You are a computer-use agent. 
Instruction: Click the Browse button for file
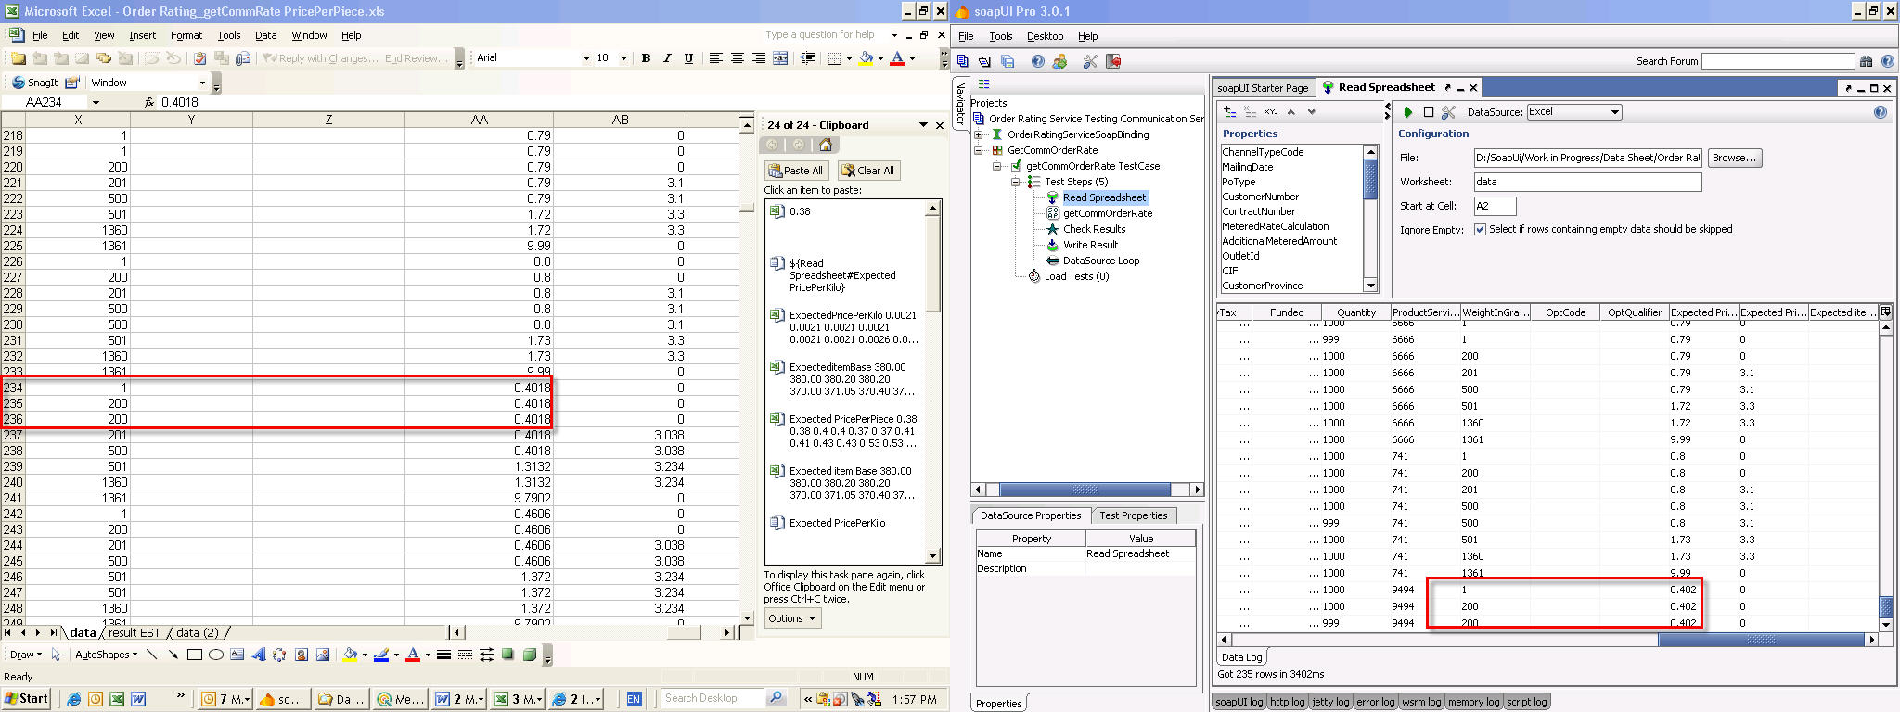pos(1733,158)
